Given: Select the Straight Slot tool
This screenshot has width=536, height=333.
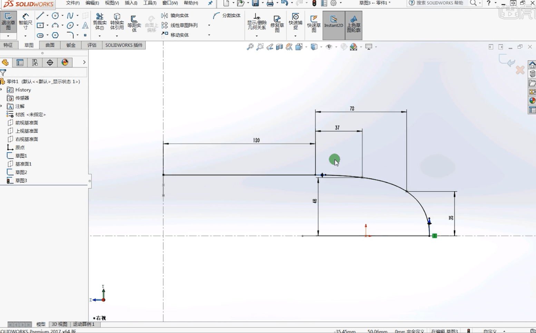Looking at the screenshot, I should [40, 35].
